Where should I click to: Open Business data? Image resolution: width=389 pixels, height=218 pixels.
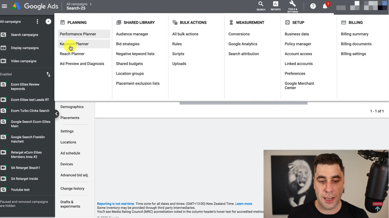(297, 34)
